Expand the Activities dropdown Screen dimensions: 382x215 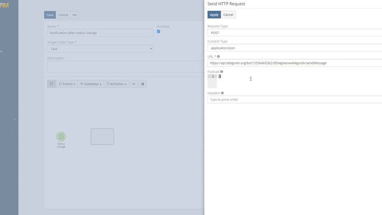pyautogui.click(x=116, y=84)
